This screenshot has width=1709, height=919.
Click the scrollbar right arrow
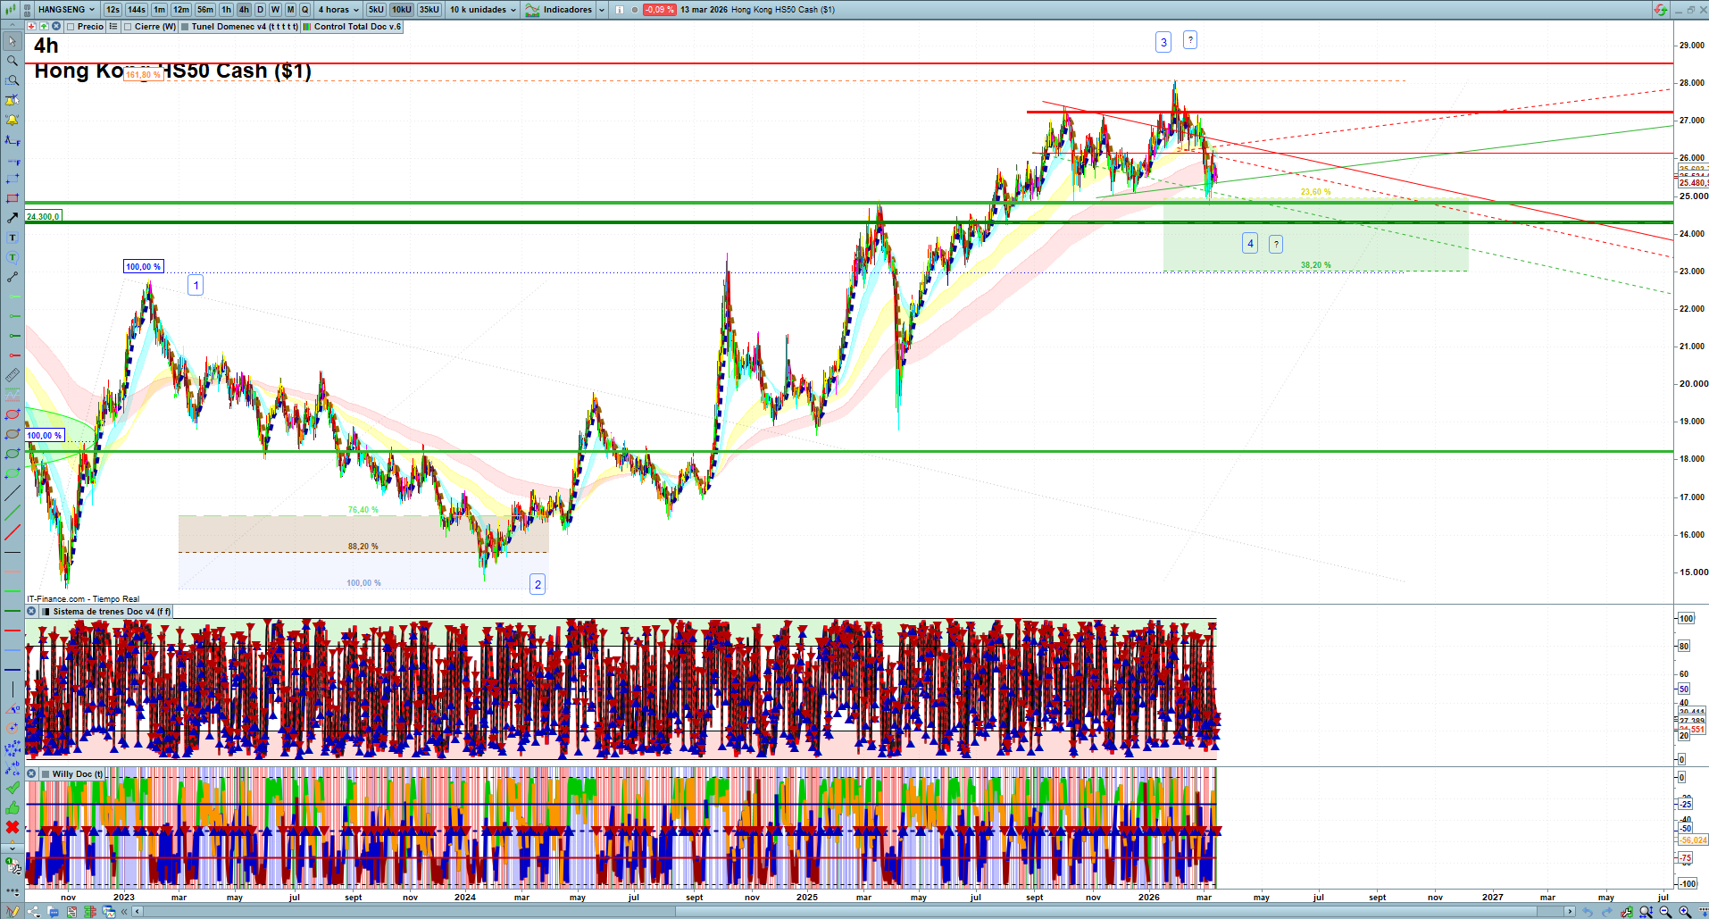pyautogui.click(x=1571, y=912)
